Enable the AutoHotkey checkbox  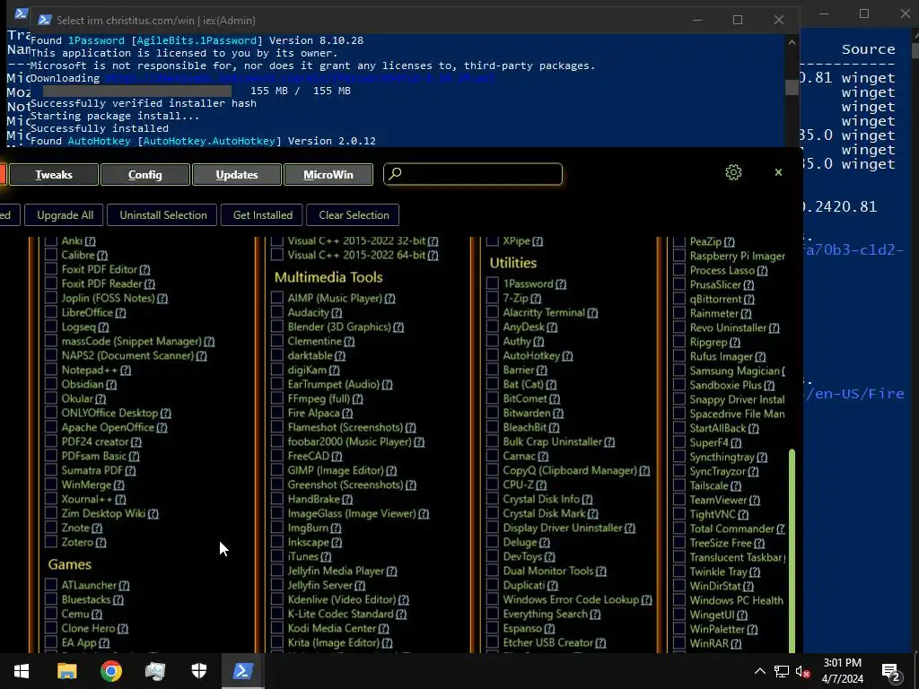pos(493,355)
